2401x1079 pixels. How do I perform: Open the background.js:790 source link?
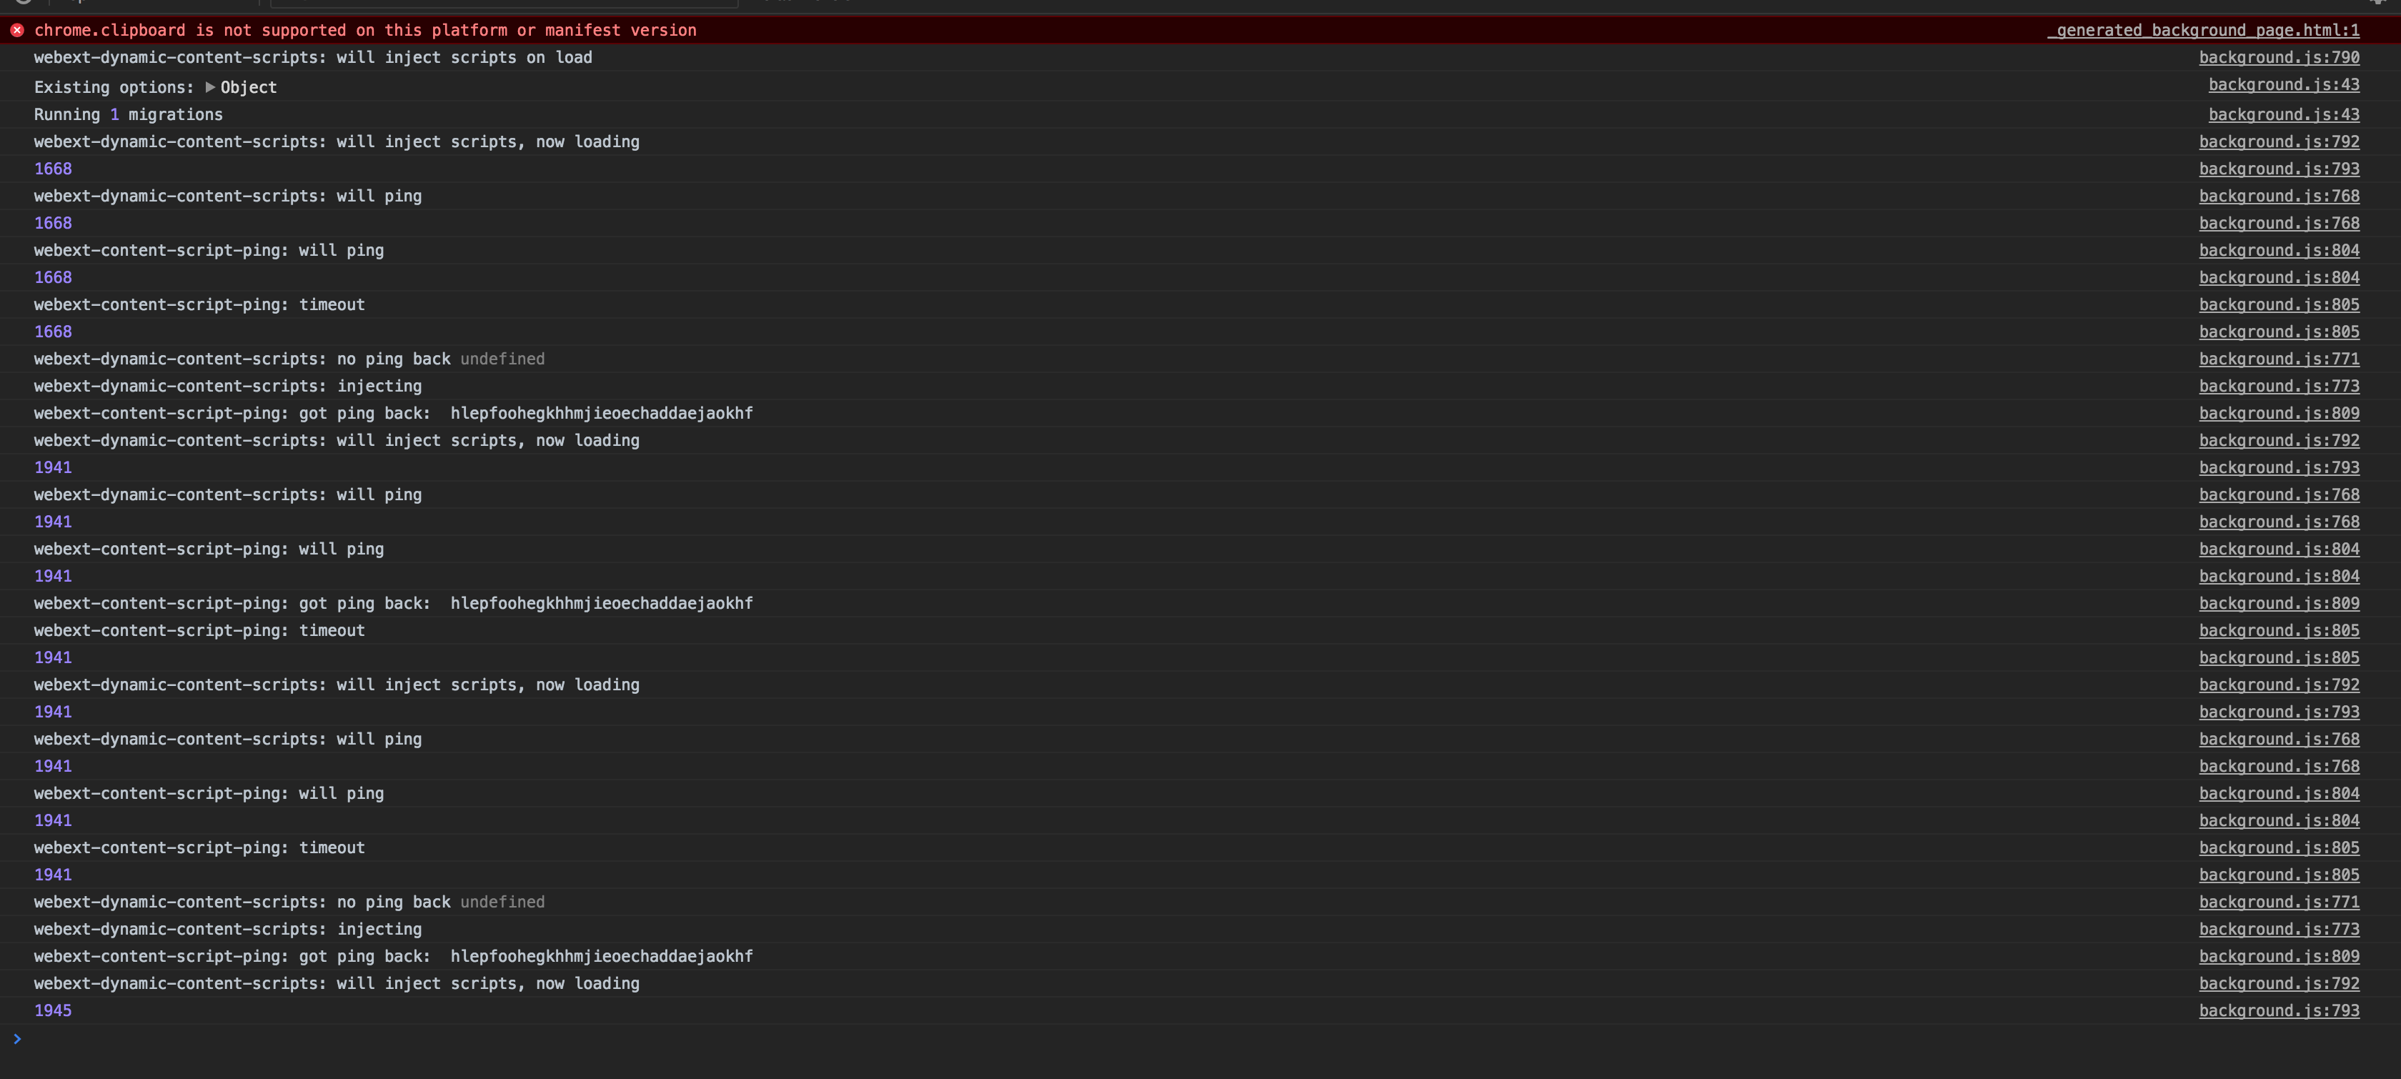(x=2279, y=58)
